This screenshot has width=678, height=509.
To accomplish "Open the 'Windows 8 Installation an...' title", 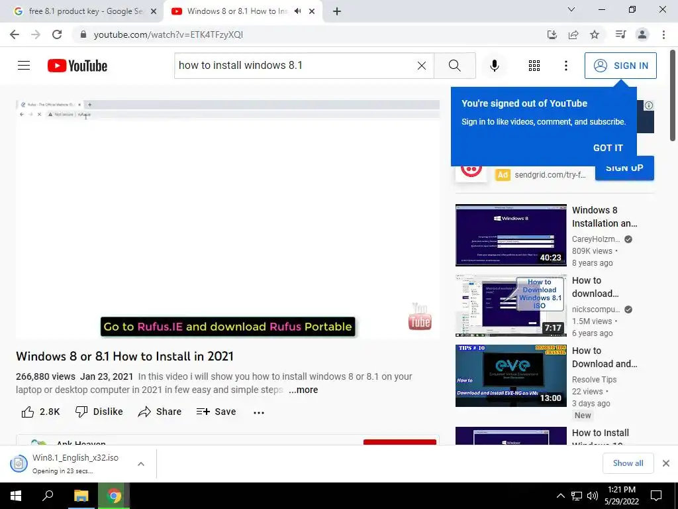I will (605, 217).
